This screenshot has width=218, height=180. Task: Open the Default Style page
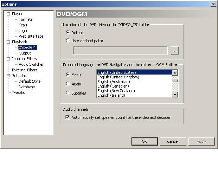pyautogui.click(x=30, y=81)
